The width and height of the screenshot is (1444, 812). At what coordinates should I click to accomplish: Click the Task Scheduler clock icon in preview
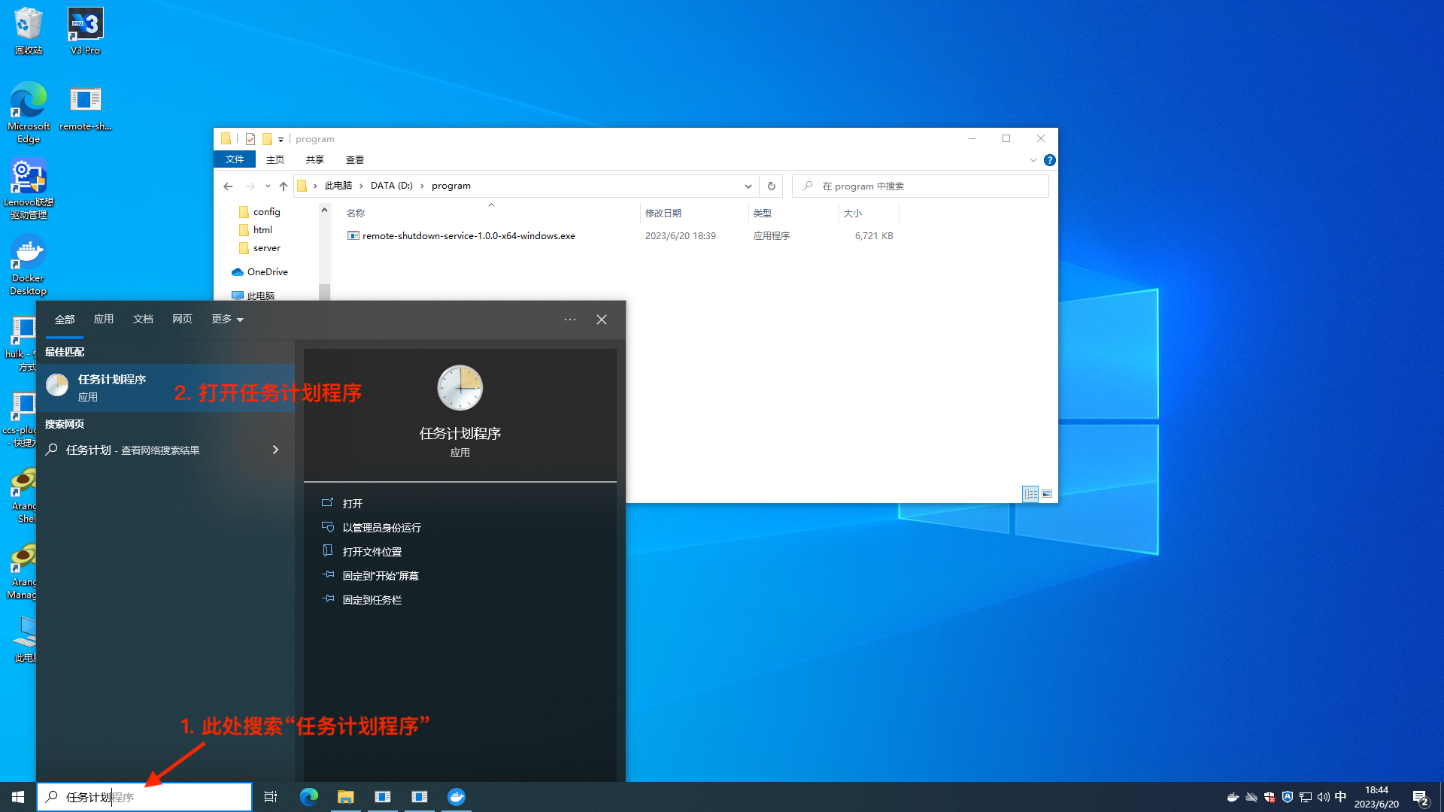point(460,388)
